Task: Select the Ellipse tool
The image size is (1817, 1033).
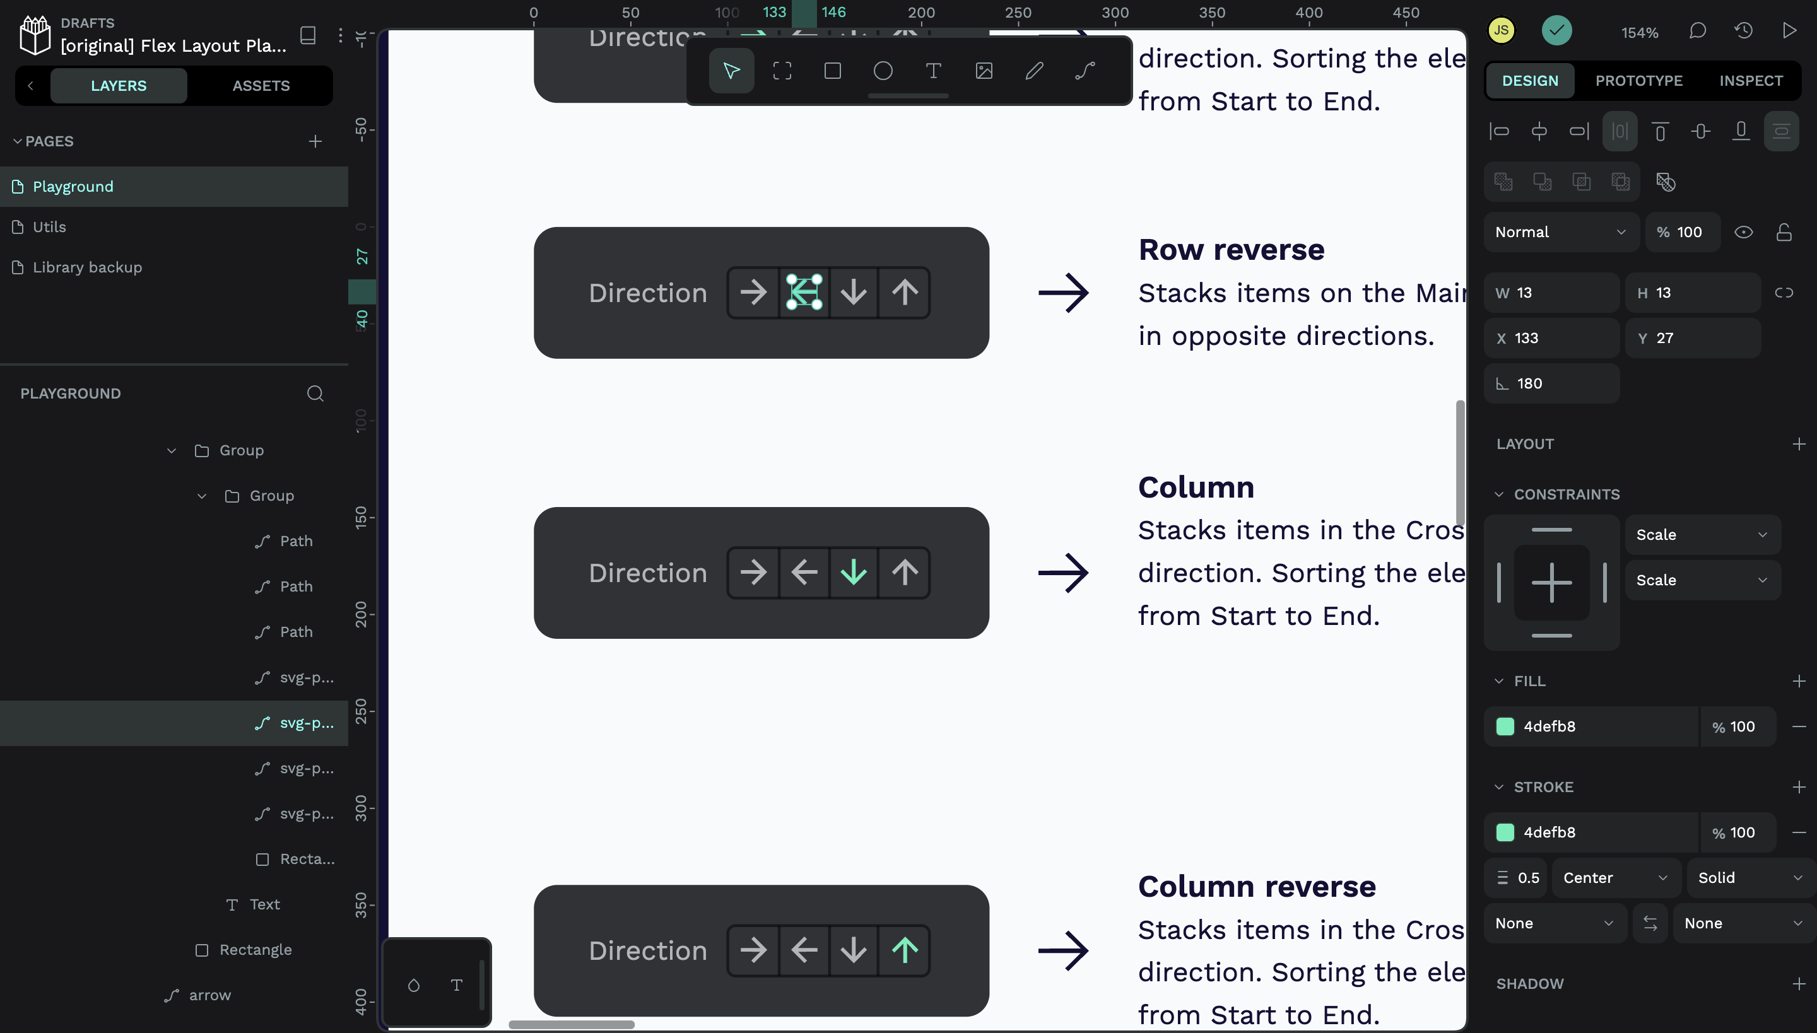Action: coord(882,70)
